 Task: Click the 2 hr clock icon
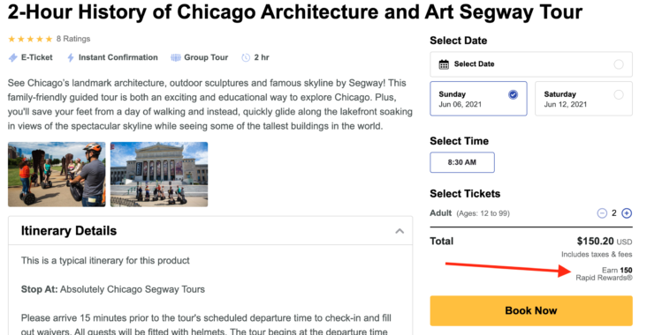(x=246, y=57)
